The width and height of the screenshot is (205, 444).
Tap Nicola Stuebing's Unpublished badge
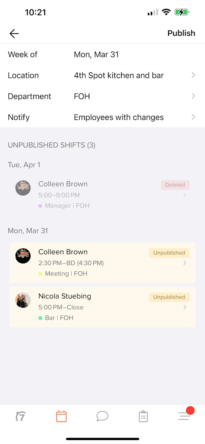point(169,297)
